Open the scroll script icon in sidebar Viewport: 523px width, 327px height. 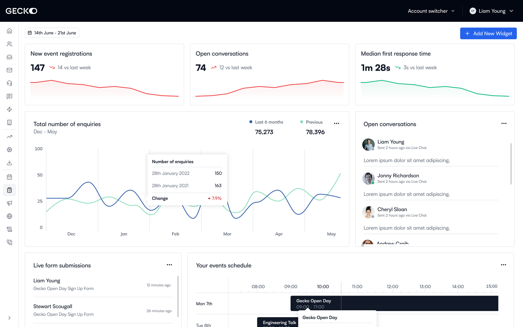[9, 229]
